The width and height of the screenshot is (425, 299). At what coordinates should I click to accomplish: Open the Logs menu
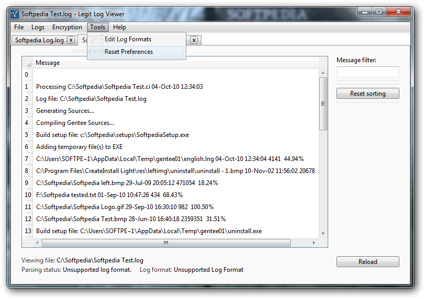(38, 27)
